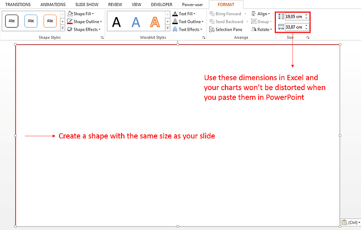This screenshot has width=361, height=230.
Task: Click the FORMAT tab
Action: [226, 5]
